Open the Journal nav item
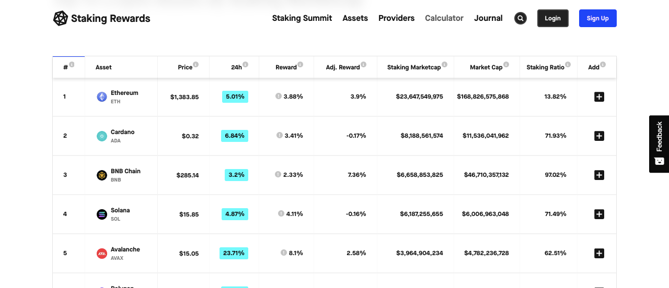 click(x=489, y=18)
